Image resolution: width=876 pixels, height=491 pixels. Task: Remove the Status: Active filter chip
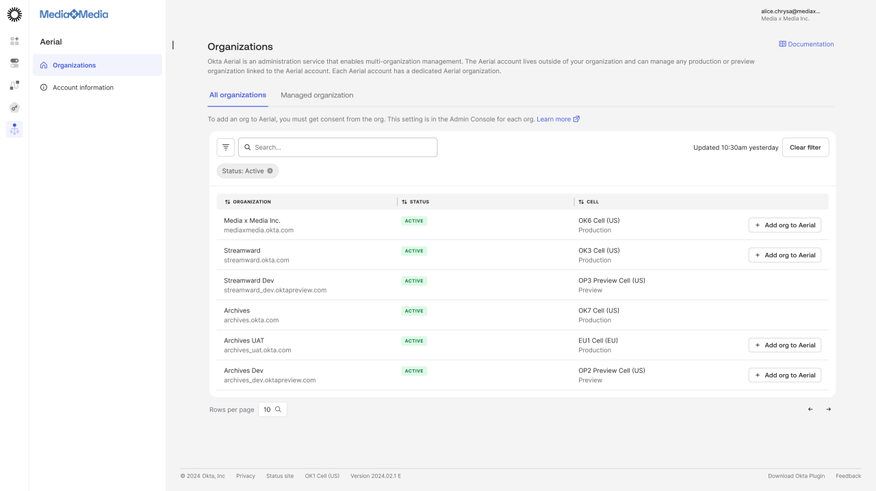coord(270,171)
